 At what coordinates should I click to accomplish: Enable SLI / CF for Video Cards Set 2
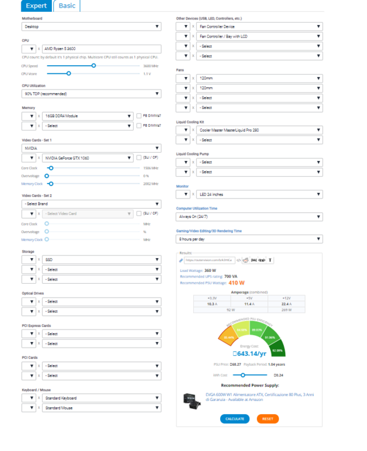pos(139,214)
